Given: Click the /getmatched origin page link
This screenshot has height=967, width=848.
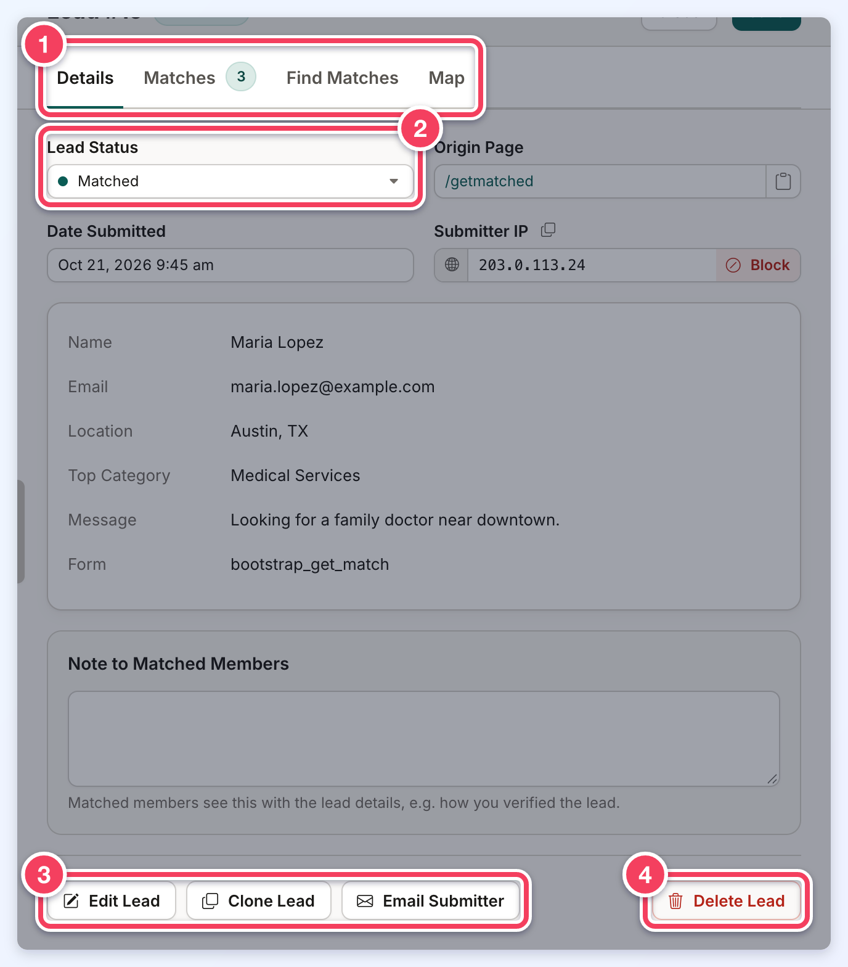Looking at the screenshot, I should point(489,181).
